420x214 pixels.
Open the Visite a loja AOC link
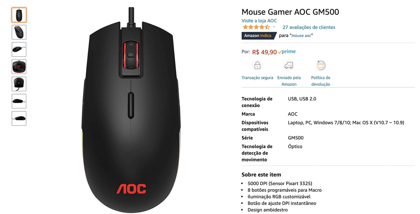click(x=259, y=21)
